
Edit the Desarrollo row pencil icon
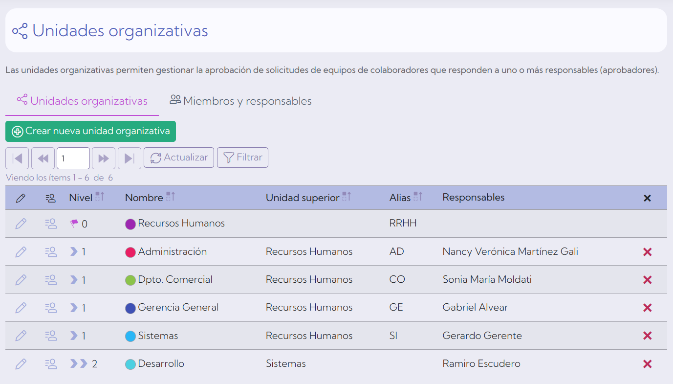(21, 364)
